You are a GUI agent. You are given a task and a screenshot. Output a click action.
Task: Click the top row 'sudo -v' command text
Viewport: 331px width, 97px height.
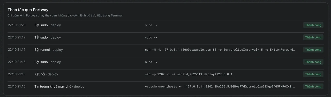pos(151,25)
